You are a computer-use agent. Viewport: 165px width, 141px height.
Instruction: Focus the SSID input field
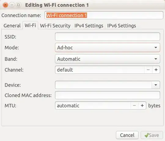coord(108,37)
